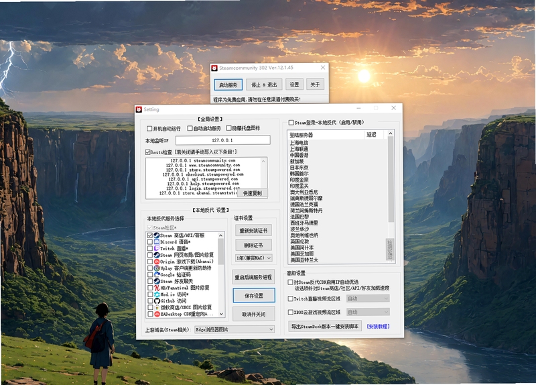Check Steam登录-本地反代 option
The image size is (536, 385).
tap(291, 123)
